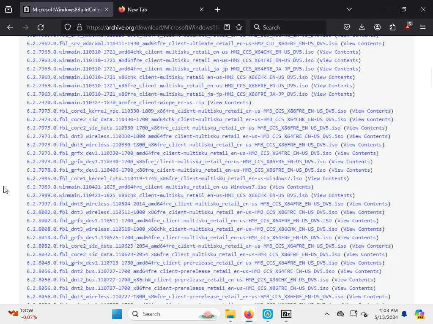The image size is (433, 324).
Task: Reload the current page
Action: (x=41, y=27)
